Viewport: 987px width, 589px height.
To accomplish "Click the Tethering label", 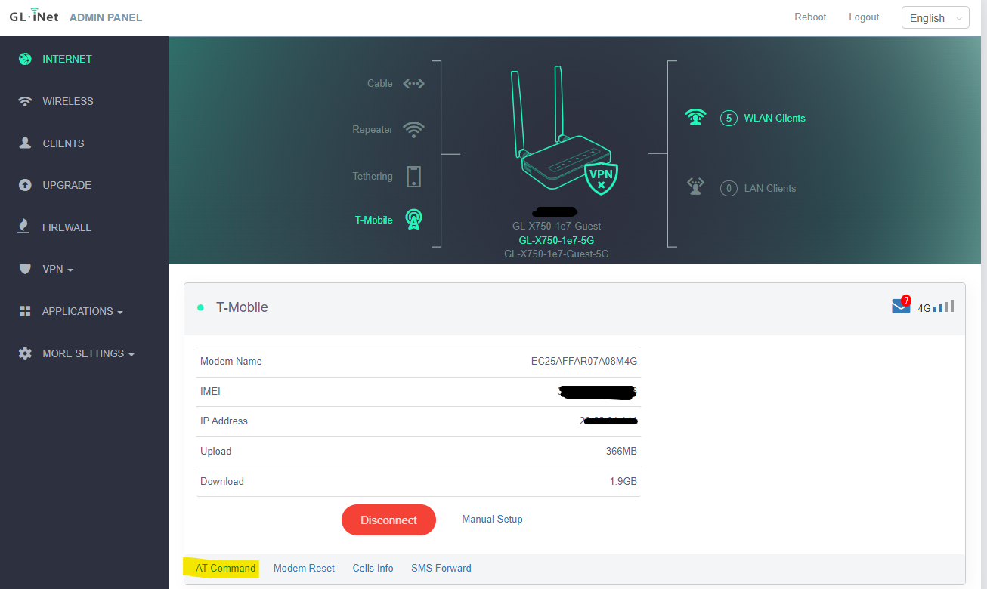I will (373, 176).
